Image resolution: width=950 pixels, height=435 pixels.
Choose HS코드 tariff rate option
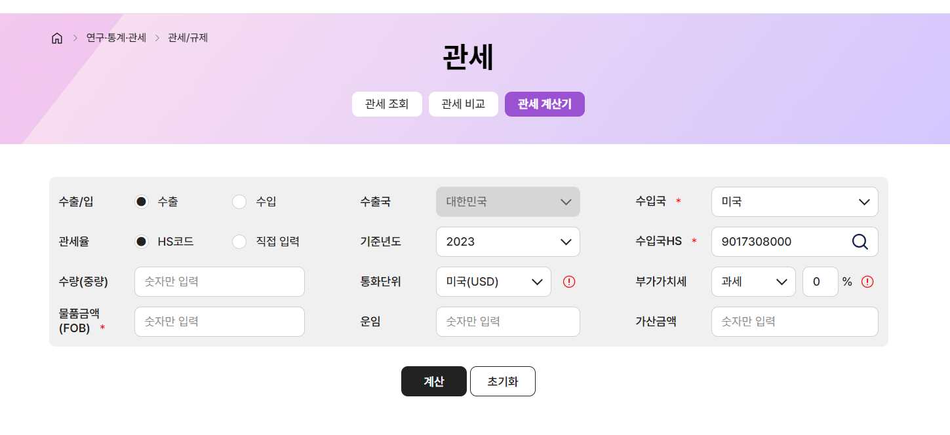[x=142, y=242]
